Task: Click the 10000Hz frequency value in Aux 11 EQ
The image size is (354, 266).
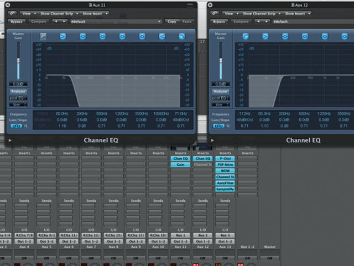Action: [x=161, y=113]
